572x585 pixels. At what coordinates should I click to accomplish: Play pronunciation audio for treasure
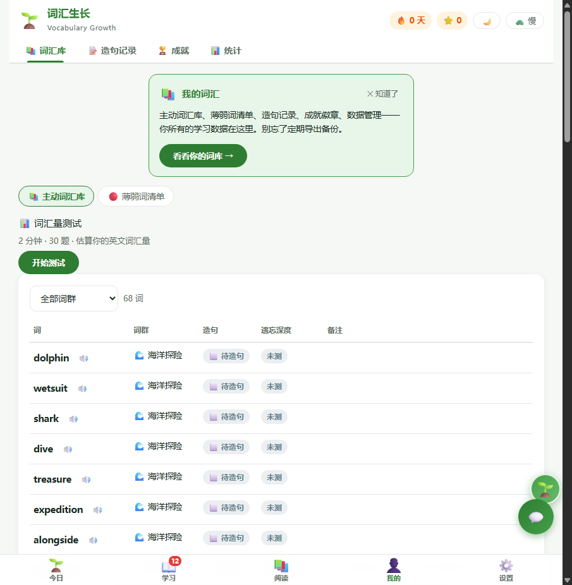point(86,479)
